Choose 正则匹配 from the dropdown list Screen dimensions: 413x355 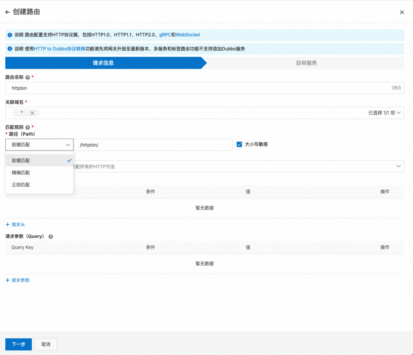pyautogui.click(x=39, y=185)
